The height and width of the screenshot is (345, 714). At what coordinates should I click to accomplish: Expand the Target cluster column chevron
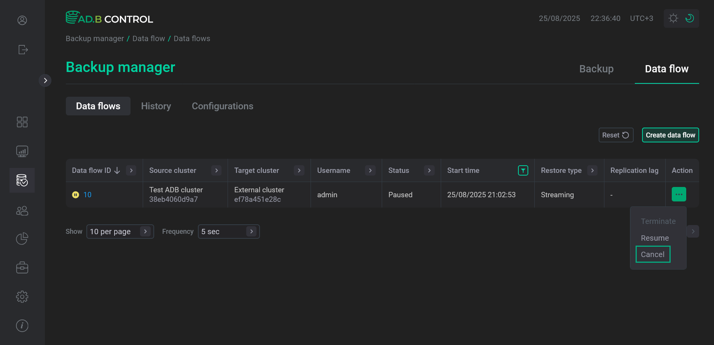pyautogui.click(x=299, y=170)
